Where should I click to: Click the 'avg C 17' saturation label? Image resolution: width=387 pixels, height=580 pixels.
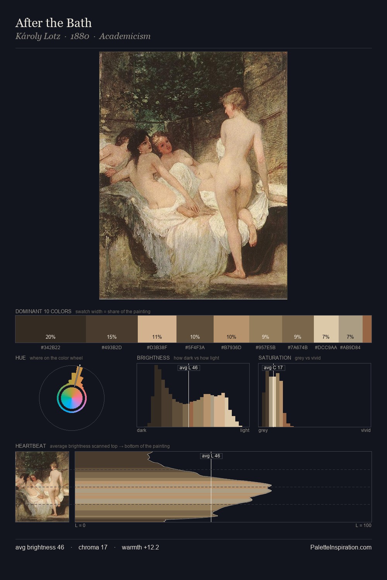[273, 368]
